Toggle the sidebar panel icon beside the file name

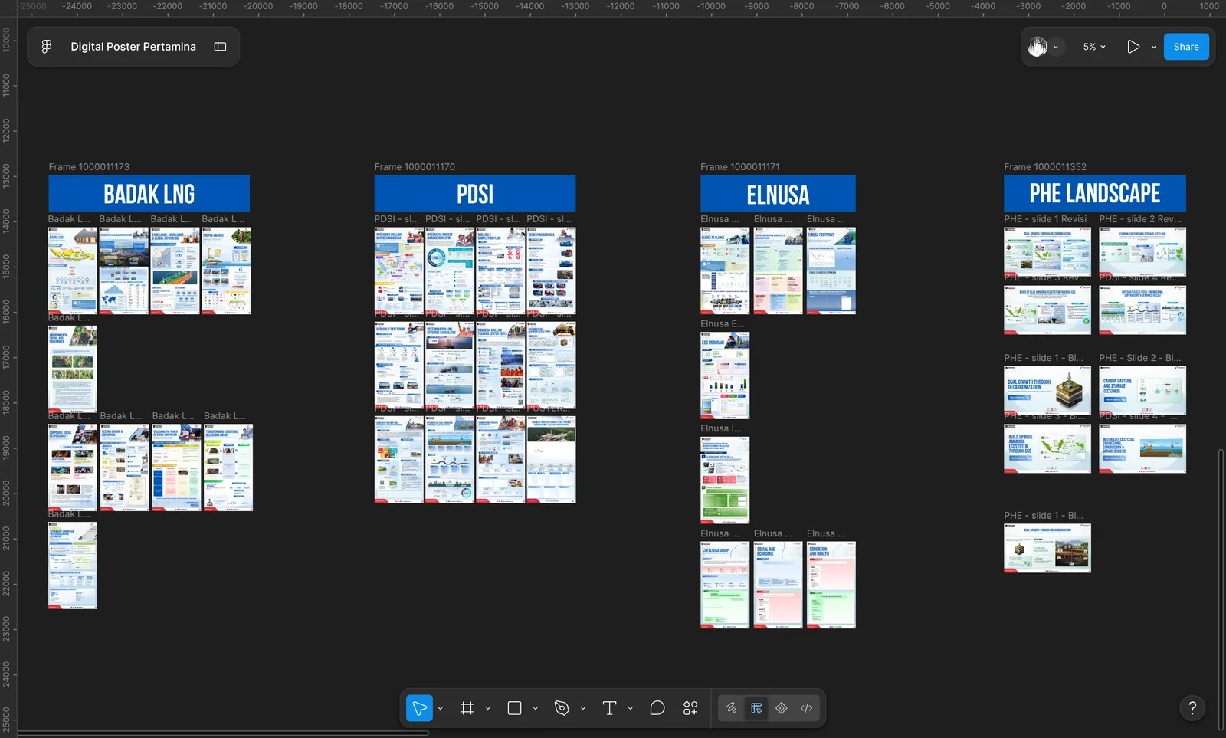(x=220, y=47)
